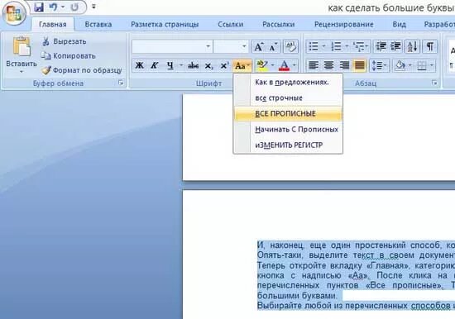Toggle italic (К)
This screenshot has width=455, height=319.
point(155,65)
